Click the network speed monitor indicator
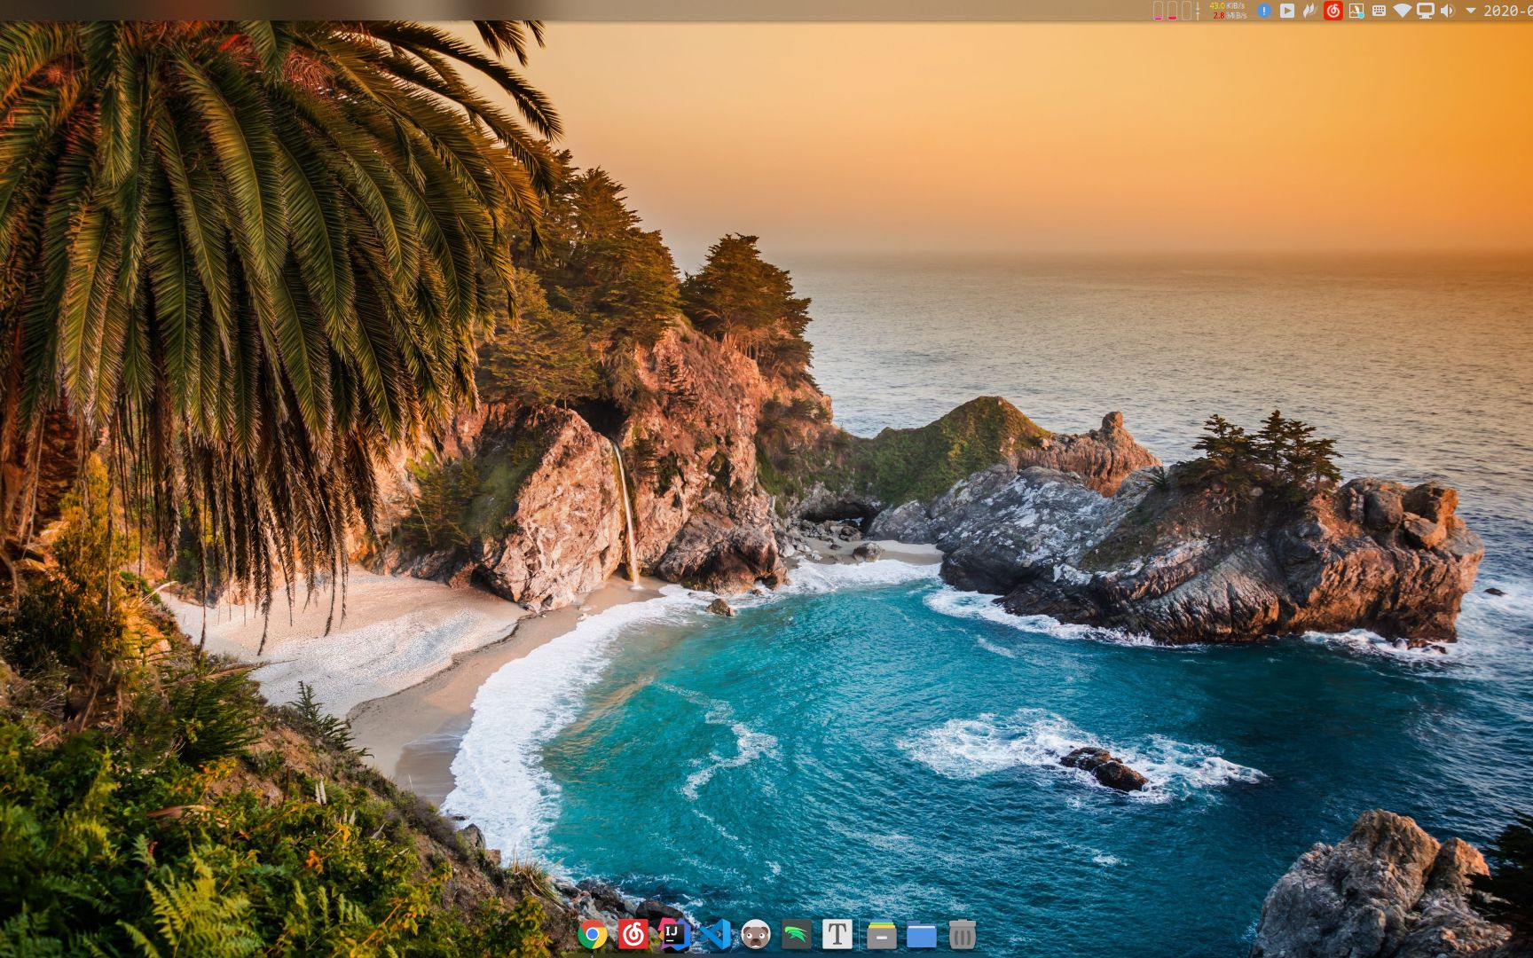 pos(1228,11)
